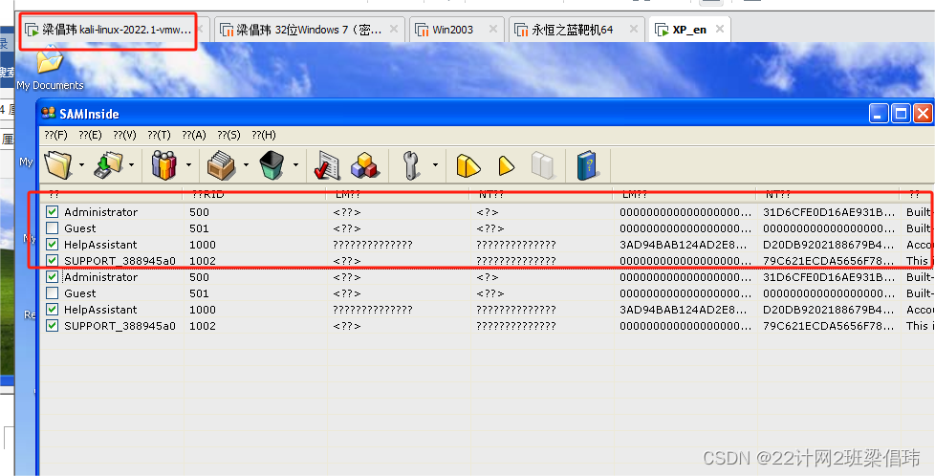Click the small yellow triangle resume icon
935x476 pixels.
[507, 165]
